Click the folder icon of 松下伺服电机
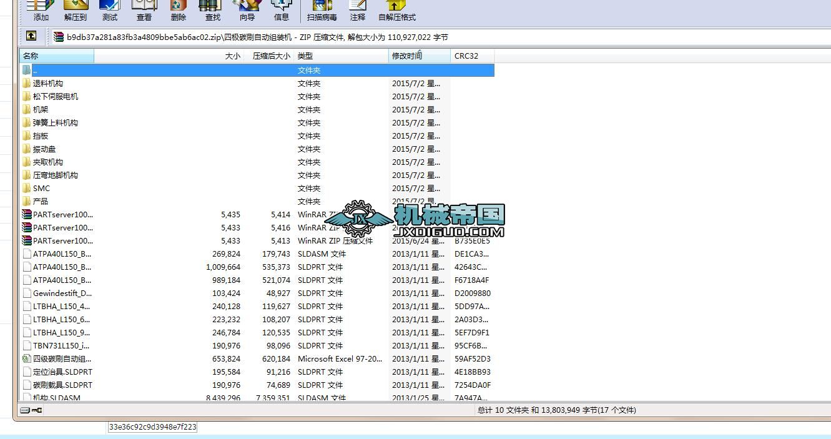831x439 pixels. coord(26,96)
